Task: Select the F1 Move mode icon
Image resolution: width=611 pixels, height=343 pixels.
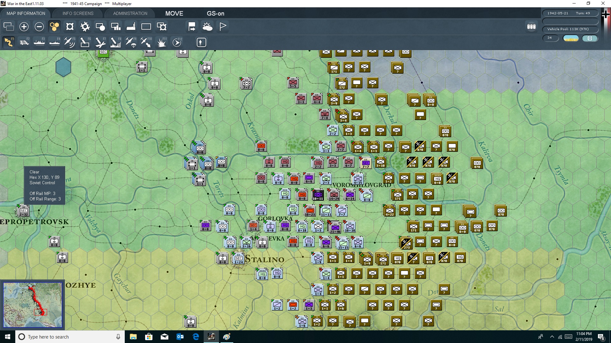Action: [x=9, y=42]
